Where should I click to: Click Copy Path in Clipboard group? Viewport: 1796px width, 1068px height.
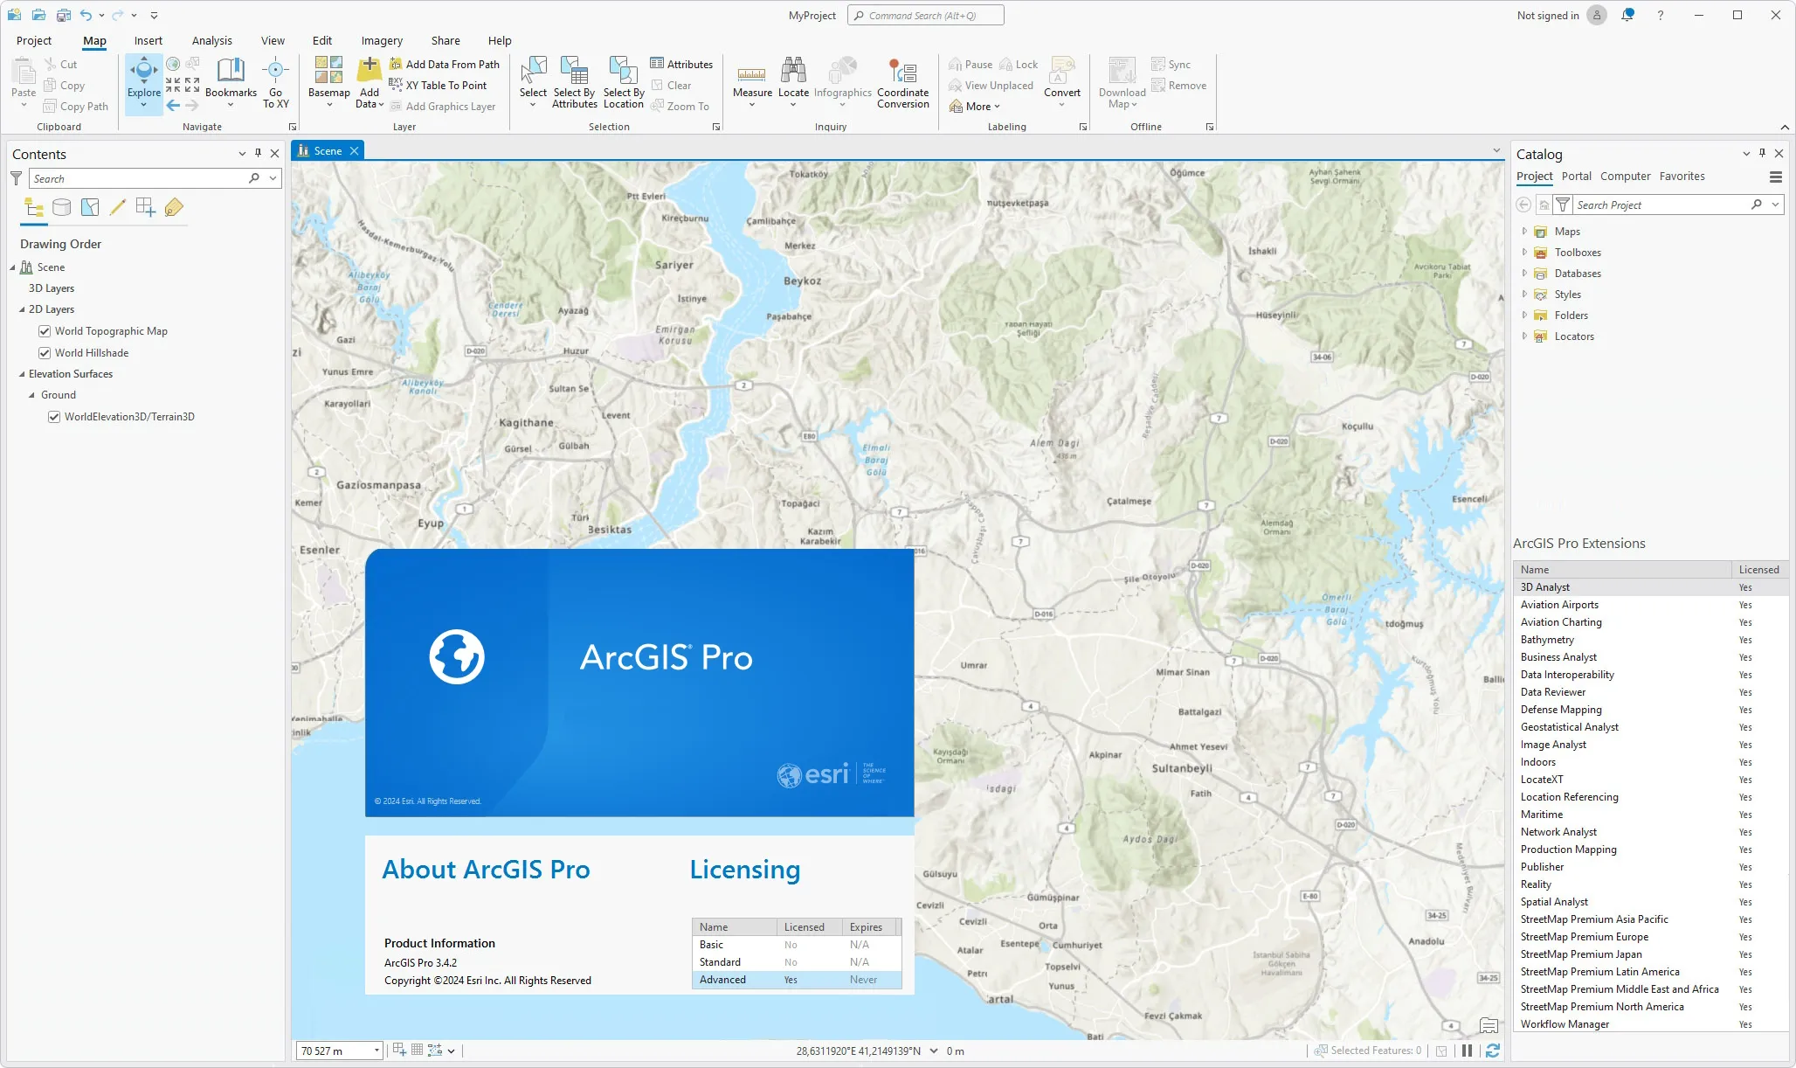(76, 107)
